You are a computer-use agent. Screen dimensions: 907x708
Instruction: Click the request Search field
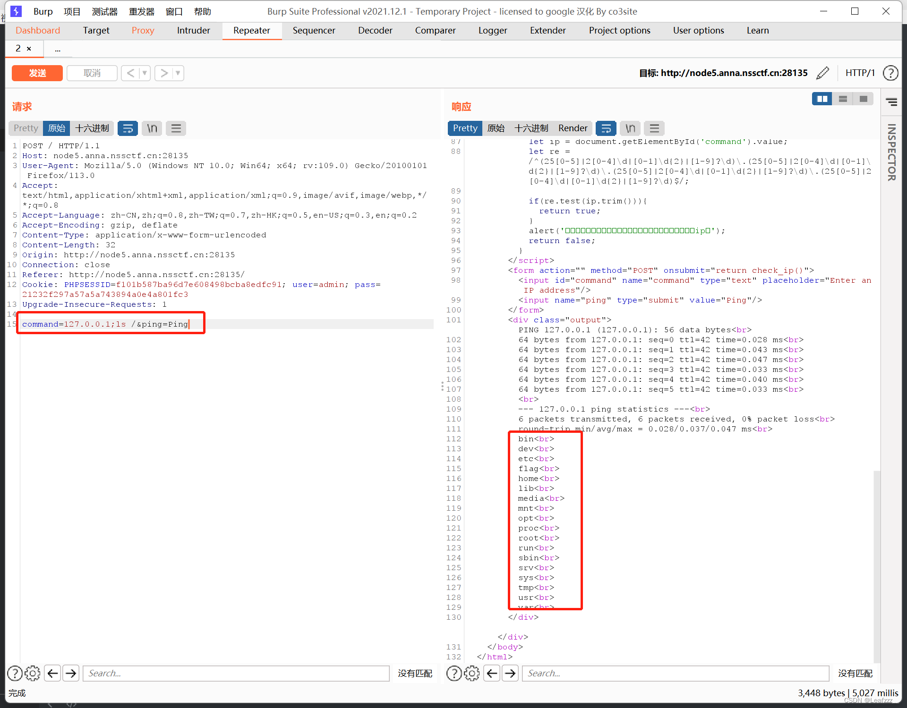click(x=236, y=674)
